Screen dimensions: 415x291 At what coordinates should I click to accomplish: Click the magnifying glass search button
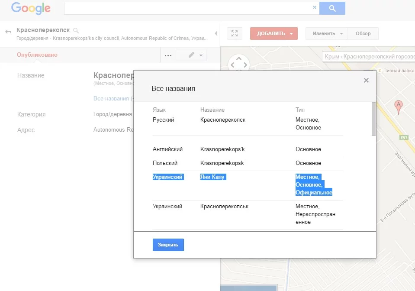point(332,8)
